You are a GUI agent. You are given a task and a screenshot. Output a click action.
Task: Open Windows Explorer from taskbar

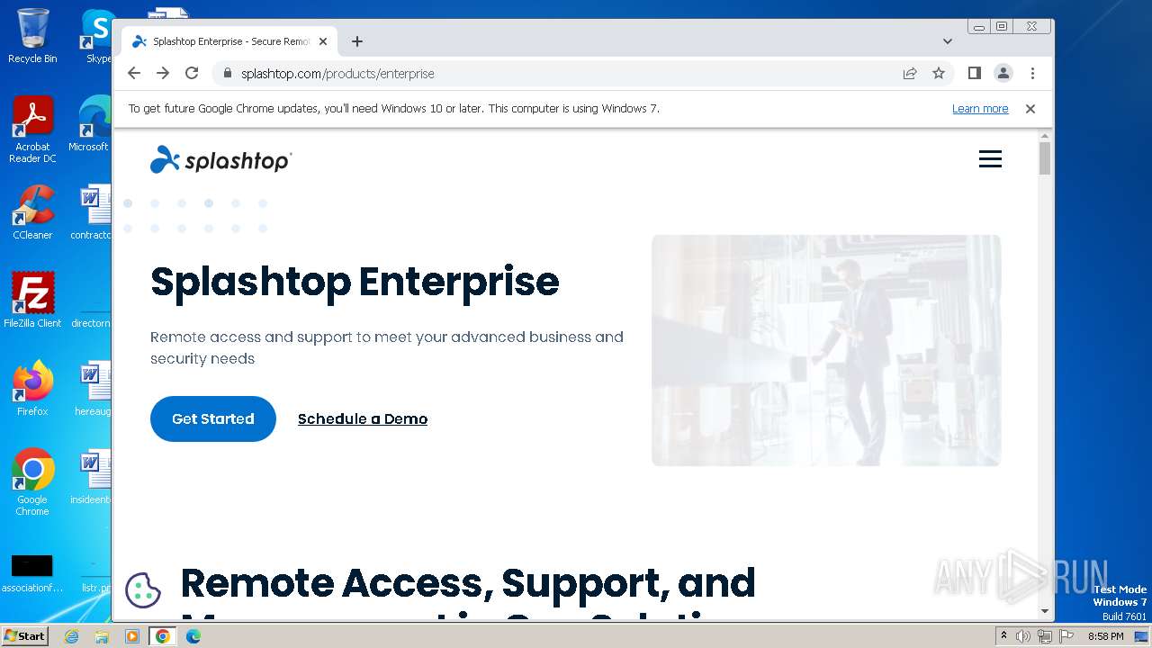tap(102, 636)
